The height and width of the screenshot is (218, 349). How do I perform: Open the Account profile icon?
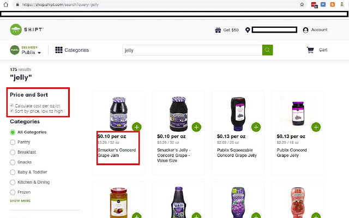[x=305, y=30]
